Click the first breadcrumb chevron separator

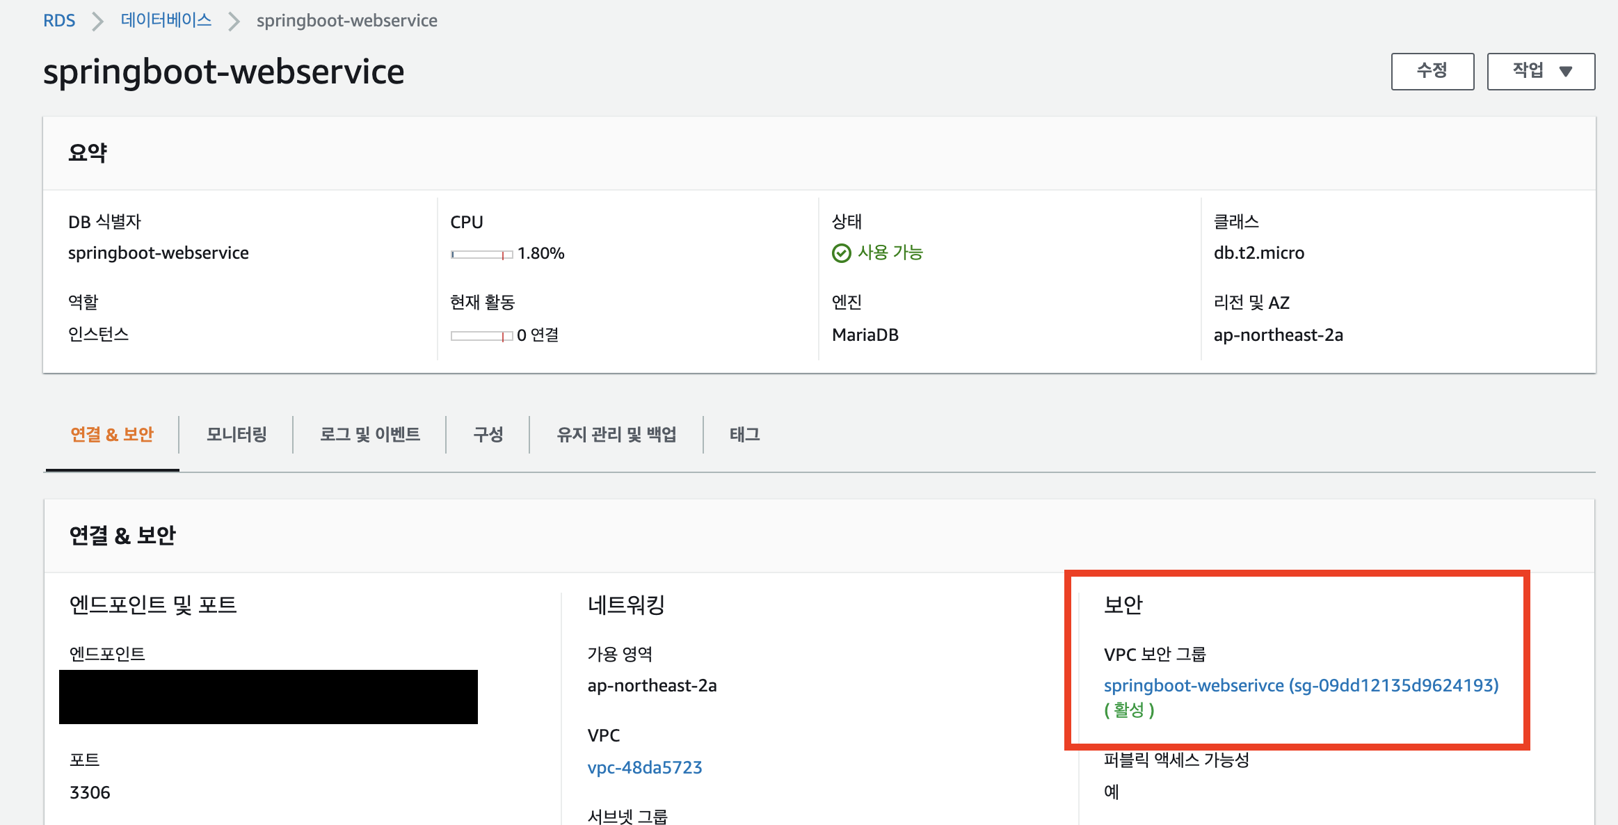pos(97,21)
